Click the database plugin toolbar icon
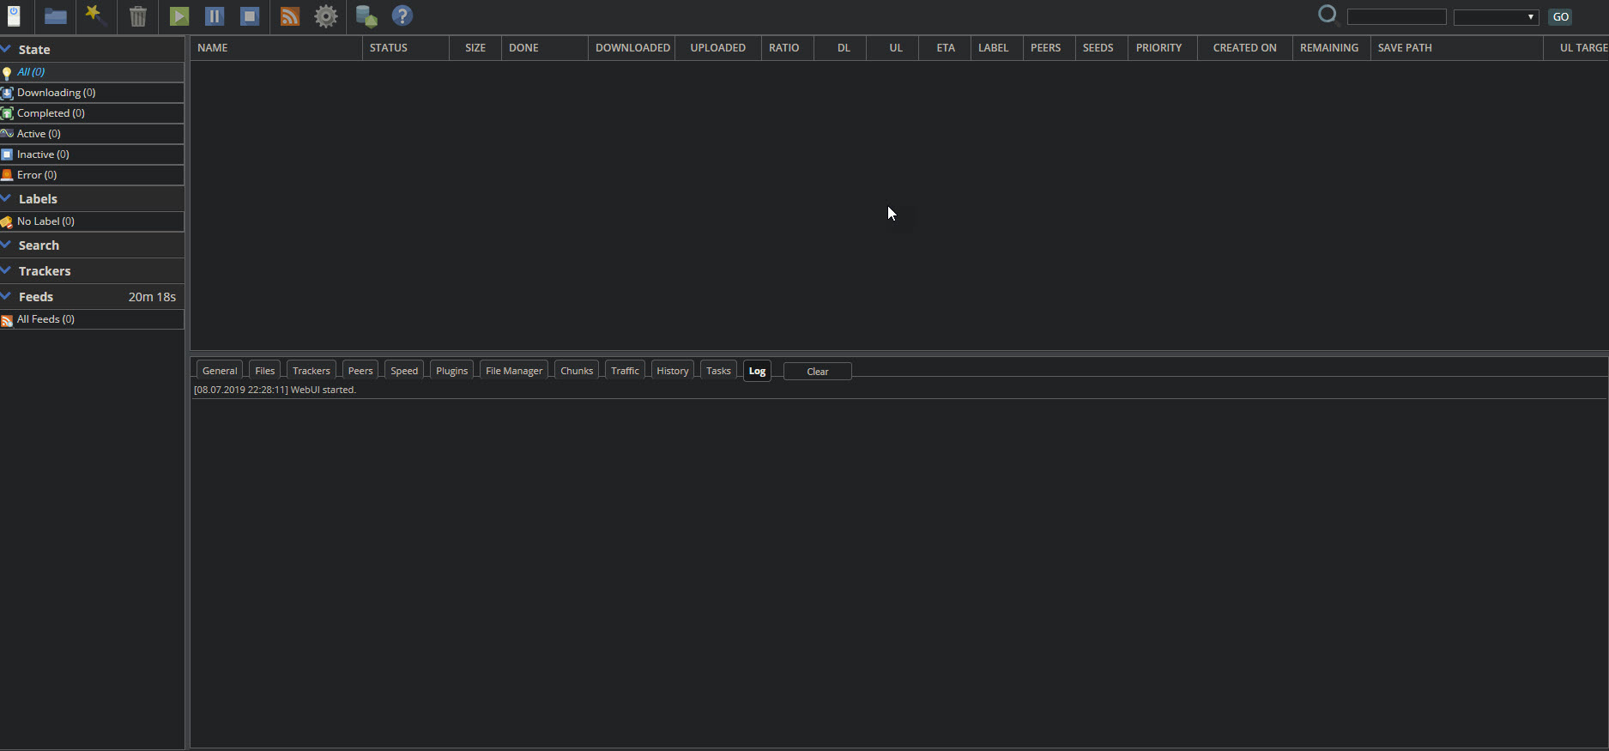This screenshot has height=751, width=1609. (366, 16)
